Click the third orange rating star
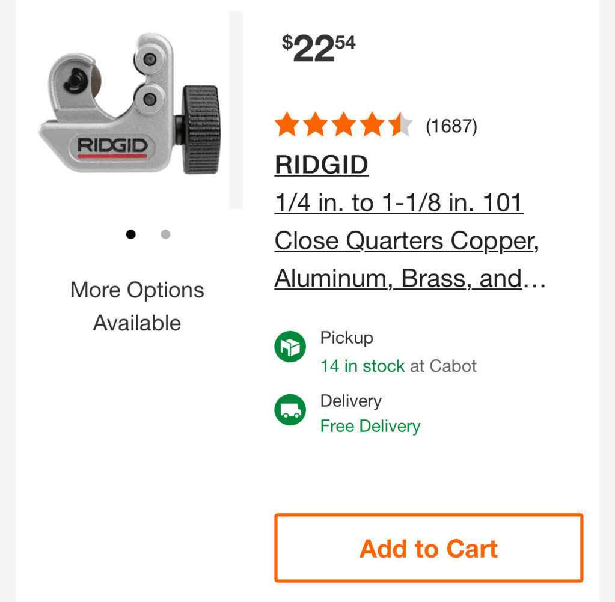 (344, 124)
